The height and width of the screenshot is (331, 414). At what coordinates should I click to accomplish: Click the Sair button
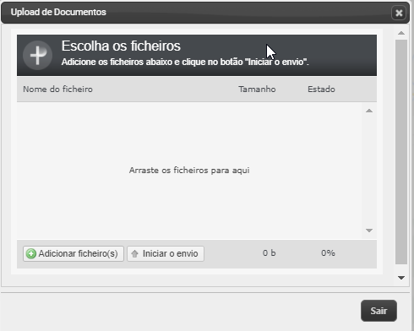click(379, 311)
